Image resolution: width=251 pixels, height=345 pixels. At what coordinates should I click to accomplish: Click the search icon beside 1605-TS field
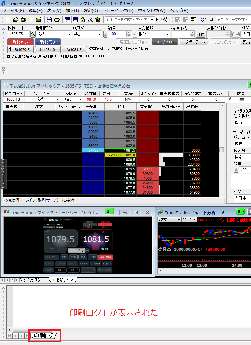tap(33, 34)
